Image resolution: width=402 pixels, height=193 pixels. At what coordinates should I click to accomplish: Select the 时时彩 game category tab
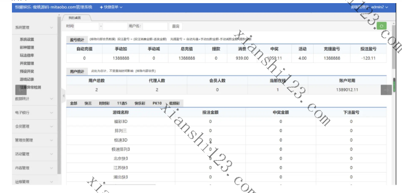[x=104, y=103]
